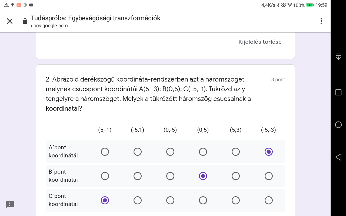The image size is (346, 216).
Task: Open recent apps square button
Action: coord(338,92)
